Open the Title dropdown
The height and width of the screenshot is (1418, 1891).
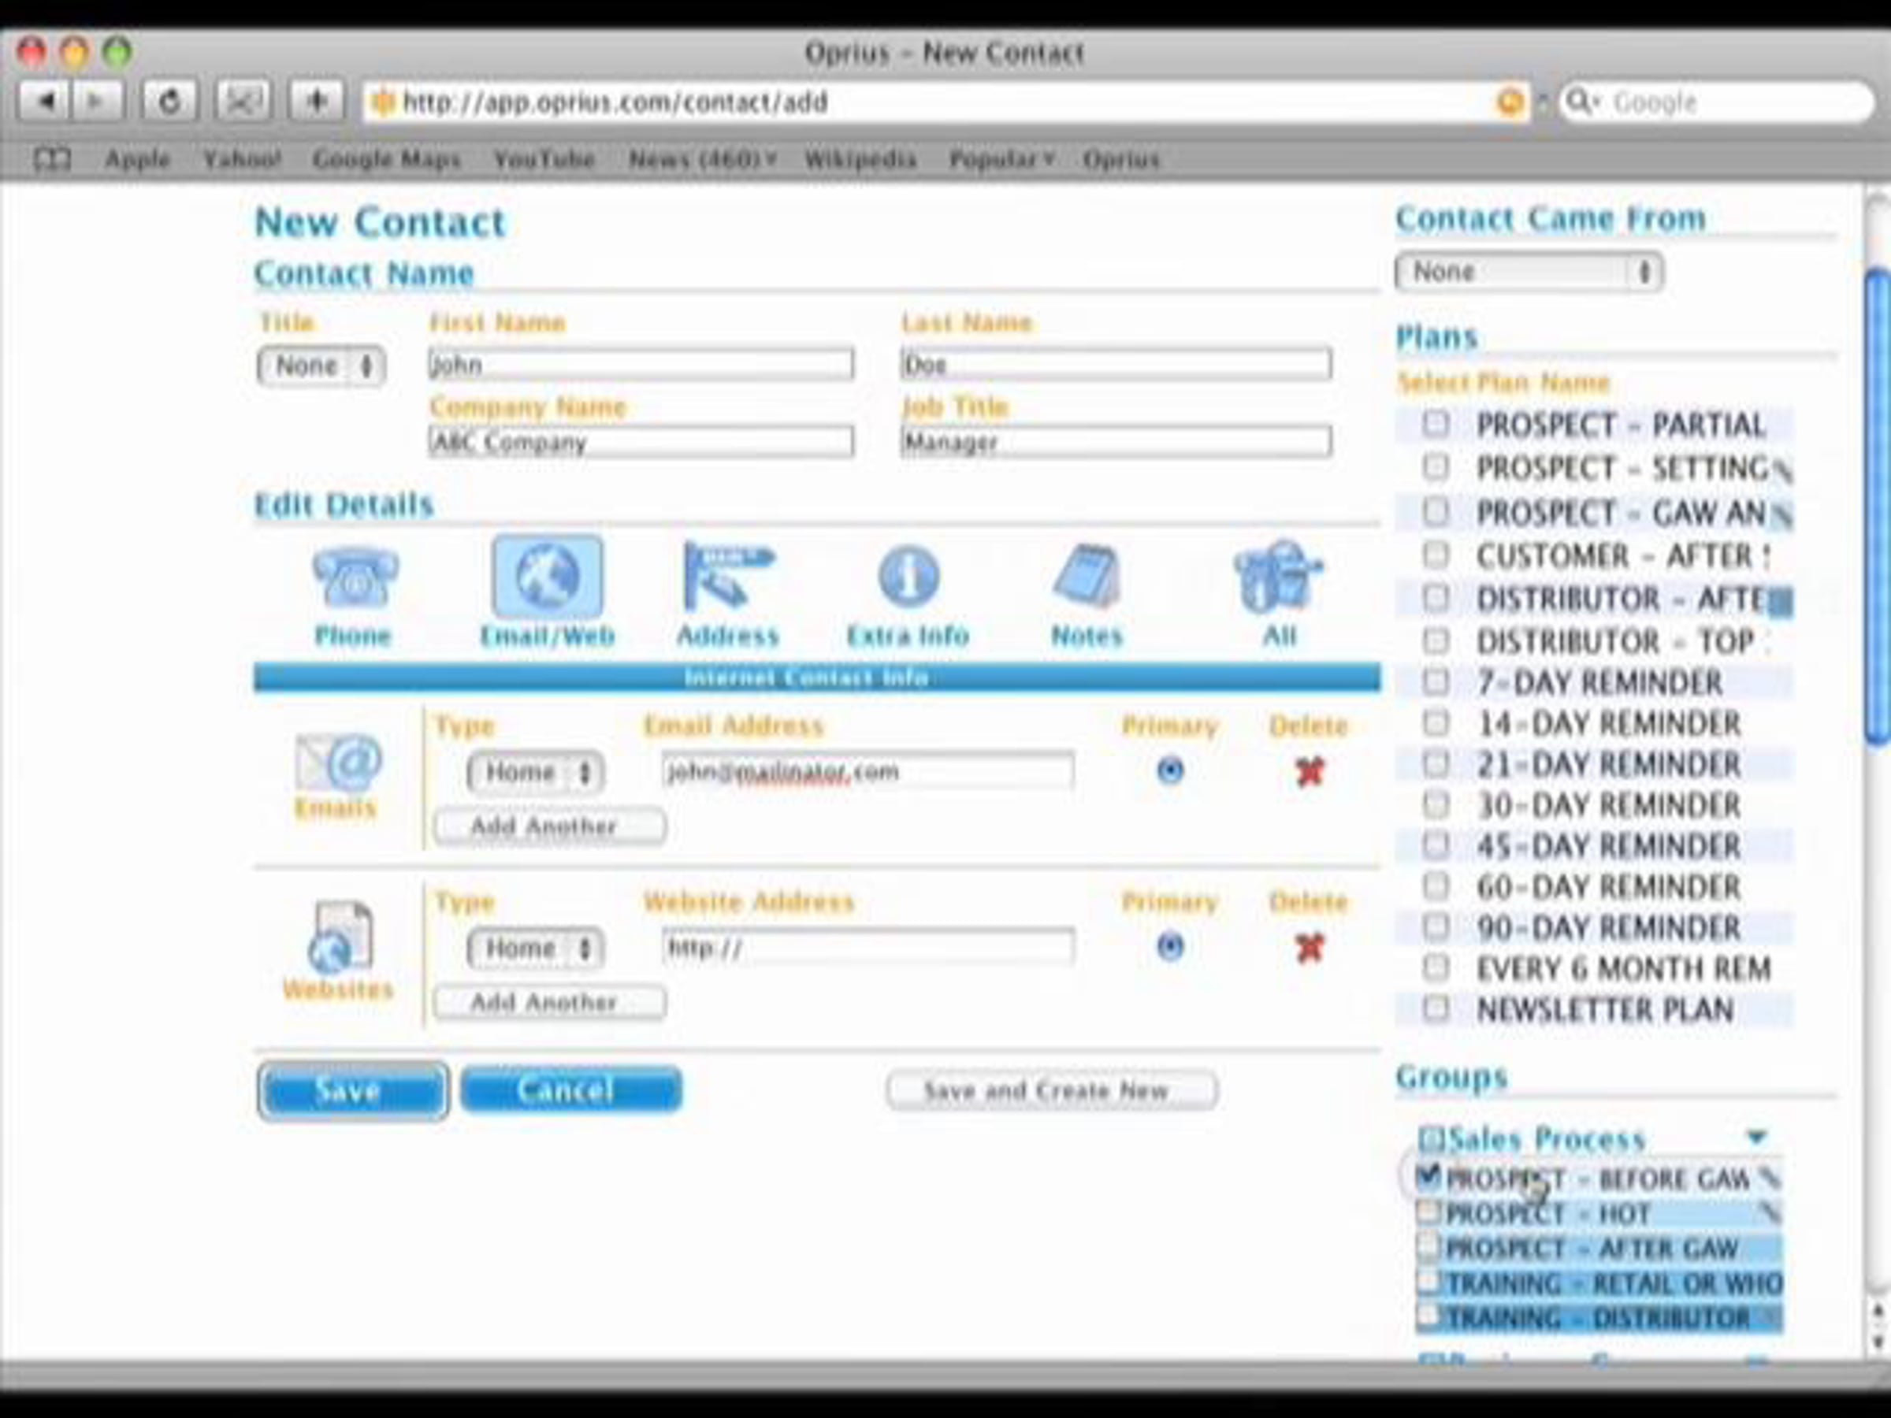pos(321,366)
